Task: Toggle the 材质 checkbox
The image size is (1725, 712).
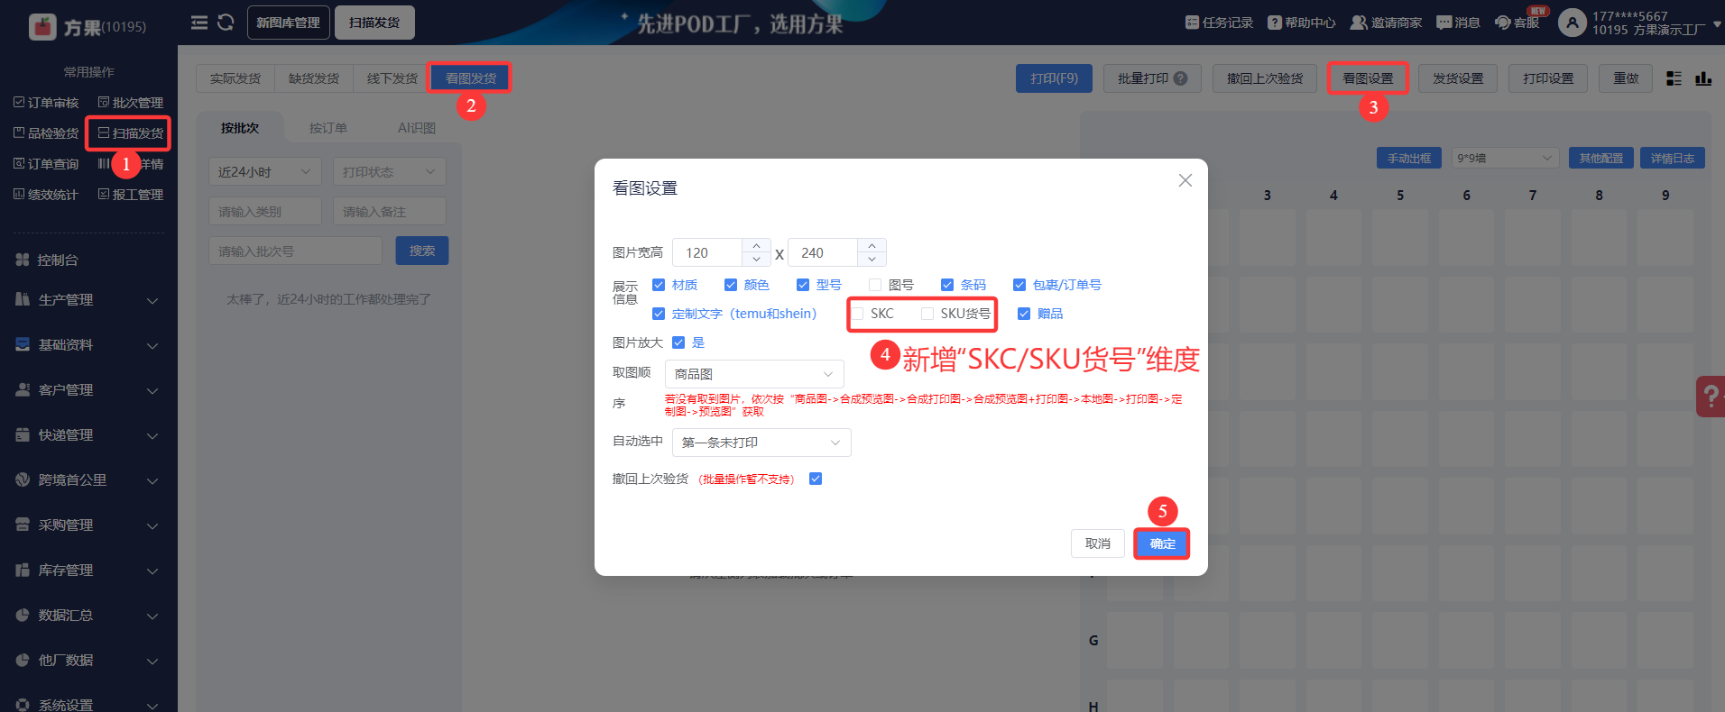Action: 659,285
